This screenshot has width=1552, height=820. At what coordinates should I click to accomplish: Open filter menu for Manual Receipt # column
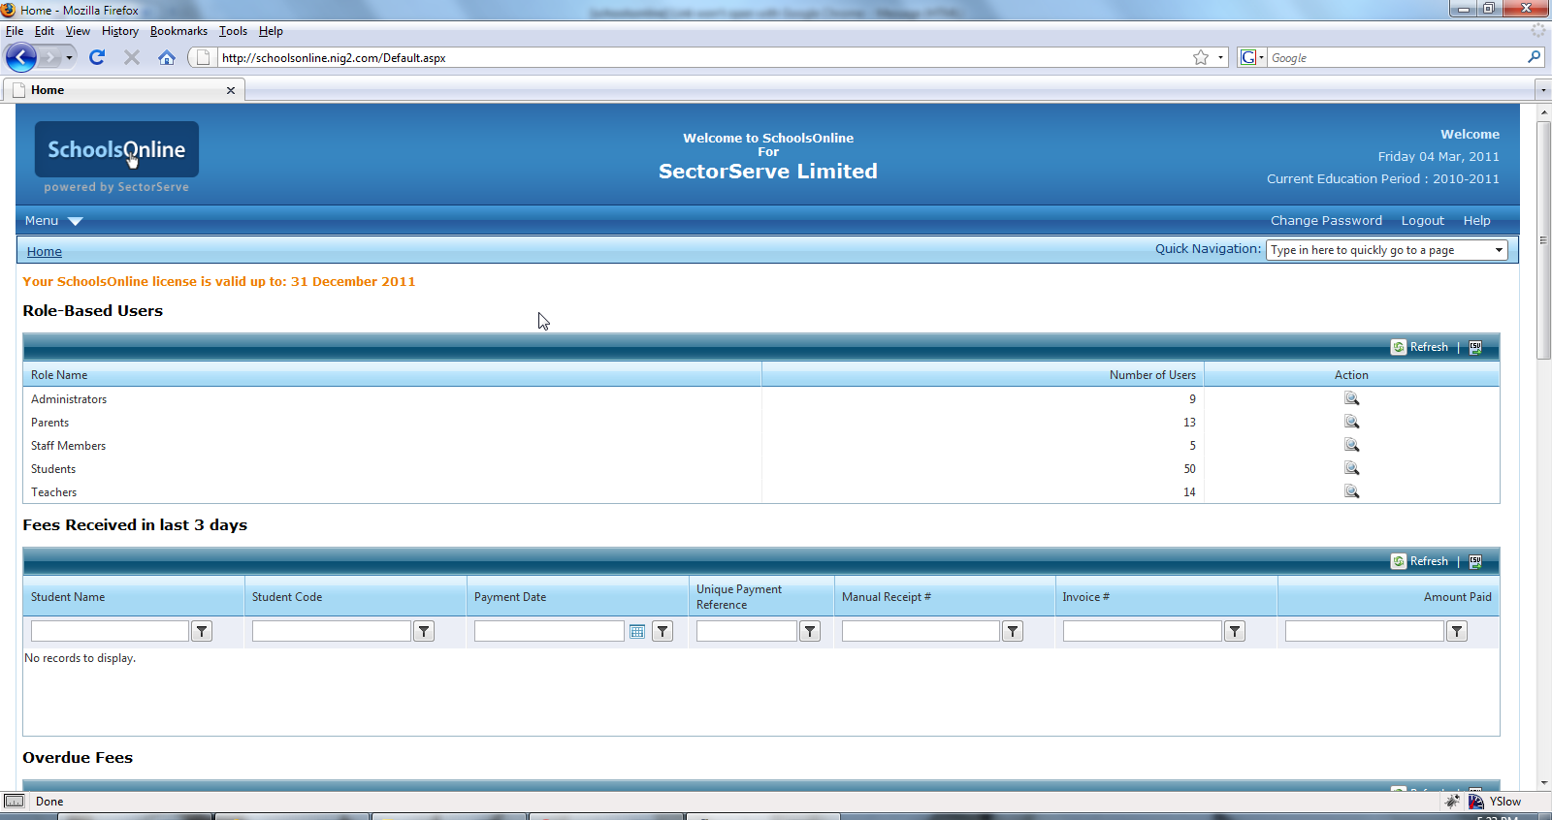point(1013,631)
